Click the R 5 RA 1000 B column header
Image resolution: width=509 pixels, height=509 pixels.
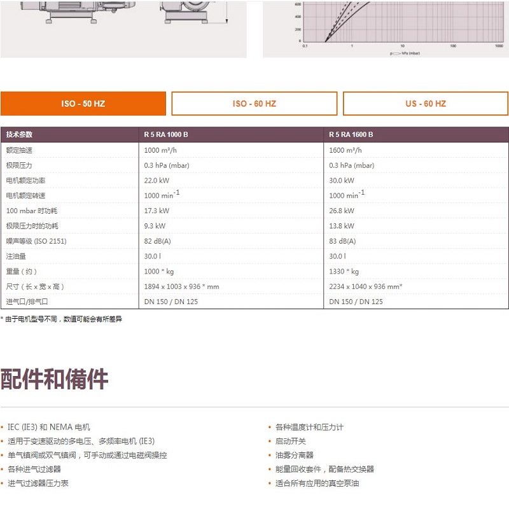coord(166,134)
